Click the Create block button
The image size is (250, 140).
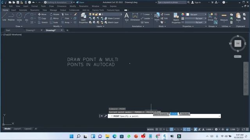[165, 14]
